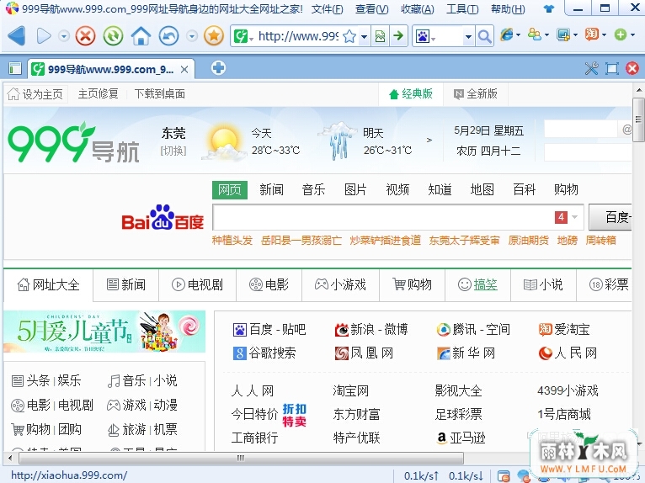Open the Taobao toolbar icon
Image resolution: width=645 pixels, height=483 pixels.
pos(591,35)
